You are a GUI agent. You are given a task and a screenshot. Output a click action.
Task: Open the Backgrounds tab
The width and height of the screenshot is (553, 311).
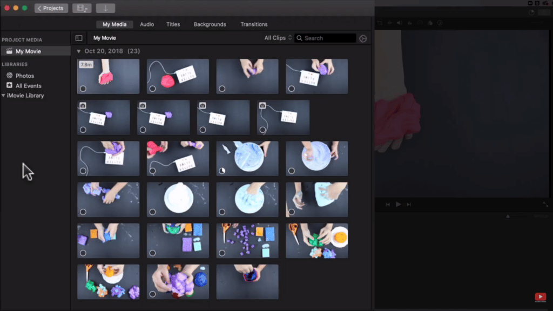pos(210,24)
